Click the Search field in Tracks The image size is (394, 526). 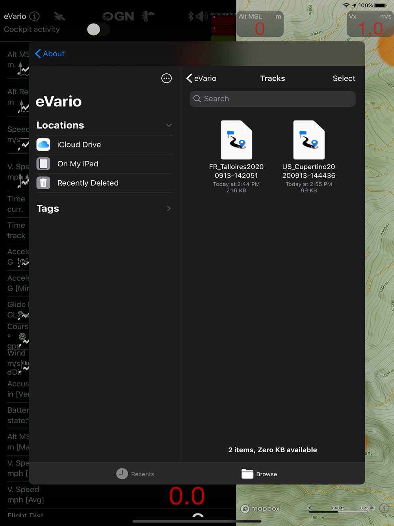tap(273, 99)
